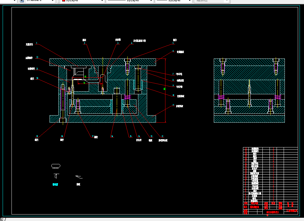Select the balloon number 11 callout
This screenshot has height=221, width=304.
[173, 105]
